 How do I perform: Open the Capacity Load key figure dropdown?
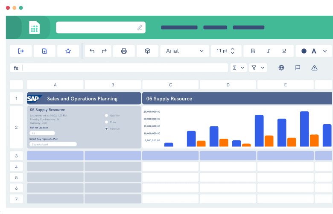[53, 144]
